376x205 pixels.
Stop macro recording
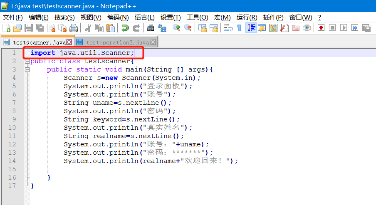click(332, 28)
